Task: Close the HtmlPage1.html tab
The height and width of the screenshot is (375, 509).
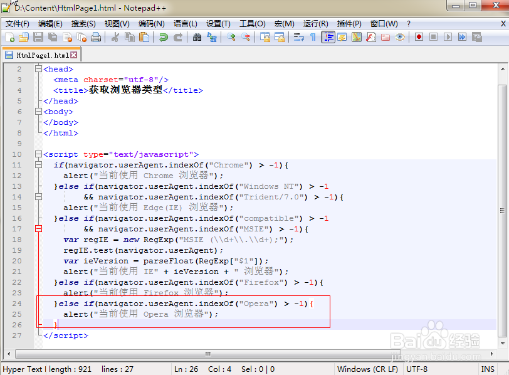Action: point(74,55)
